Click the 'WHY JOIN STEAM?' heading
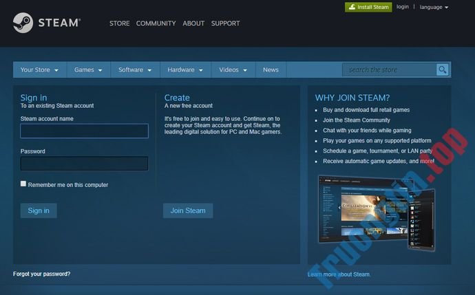Viewport: 475px width, 295px height. tap(352, 98)
